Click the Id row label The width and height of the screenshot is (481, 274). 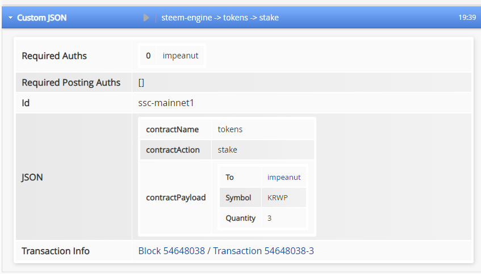coord(26,103)
